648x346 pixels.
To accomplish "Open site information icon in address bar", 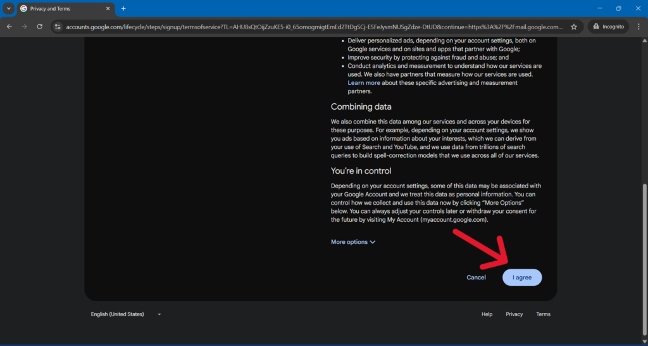I will pyautogui.click(x=58, y=27).
